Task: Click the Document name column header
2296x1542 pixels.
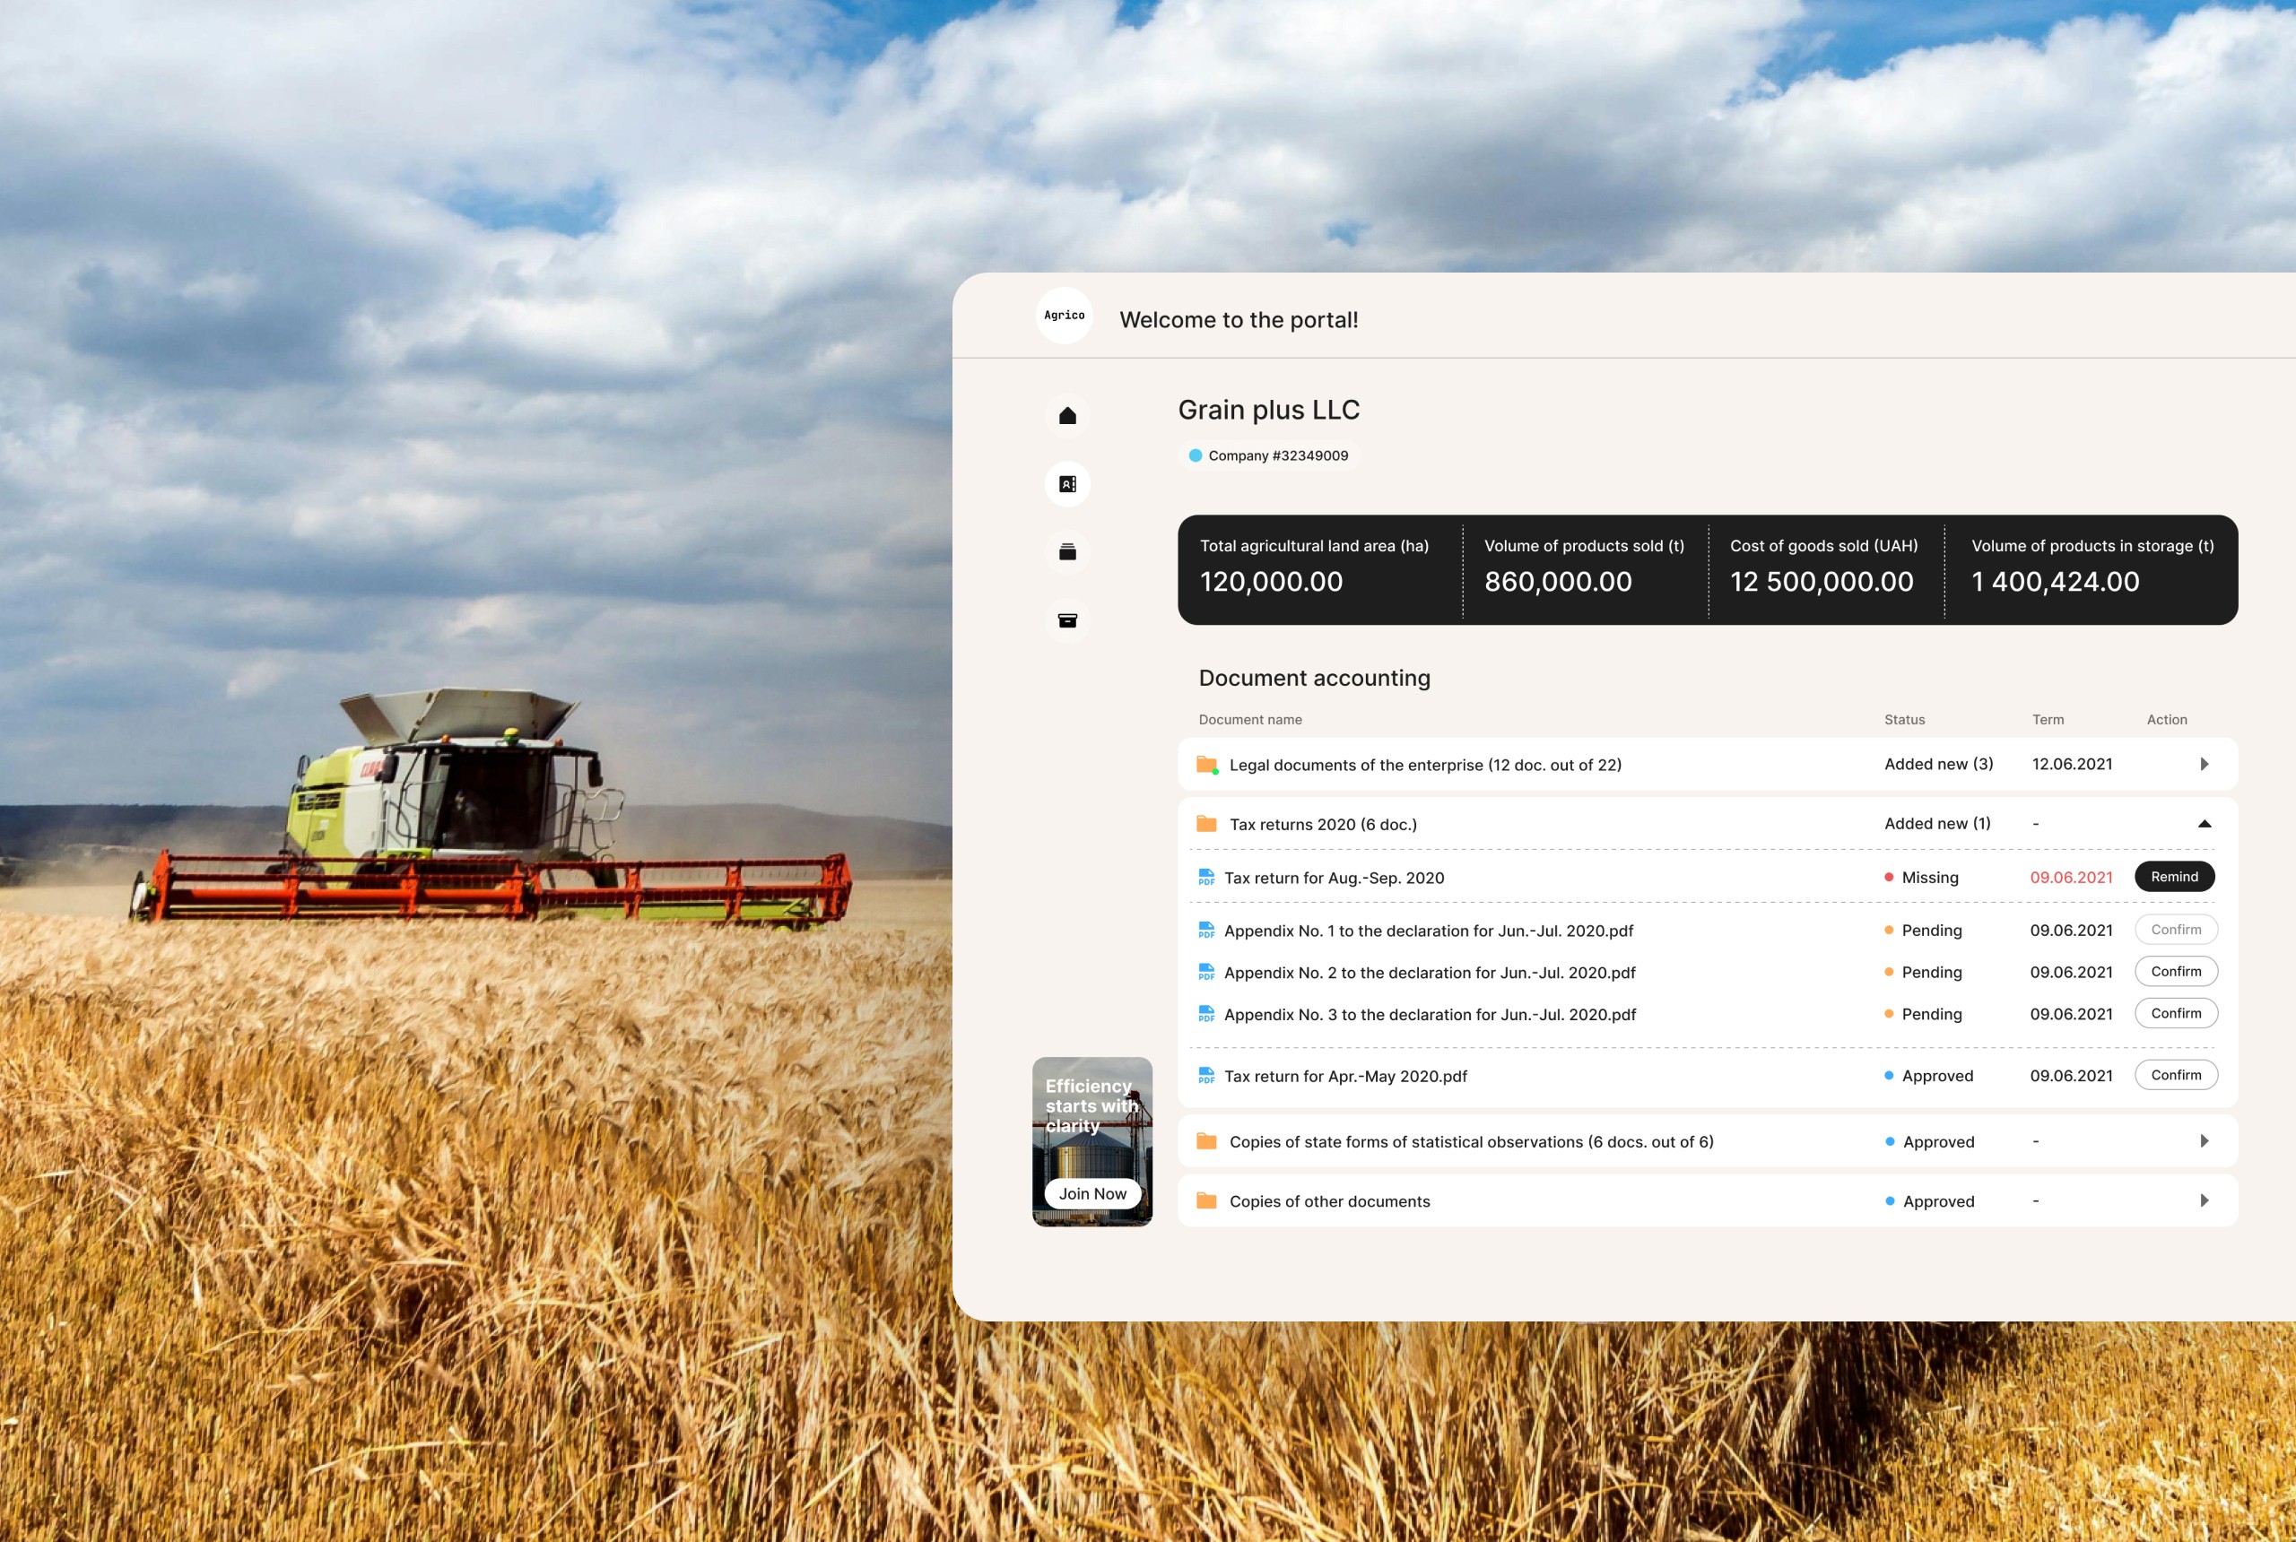Action: click(1249, 719)
